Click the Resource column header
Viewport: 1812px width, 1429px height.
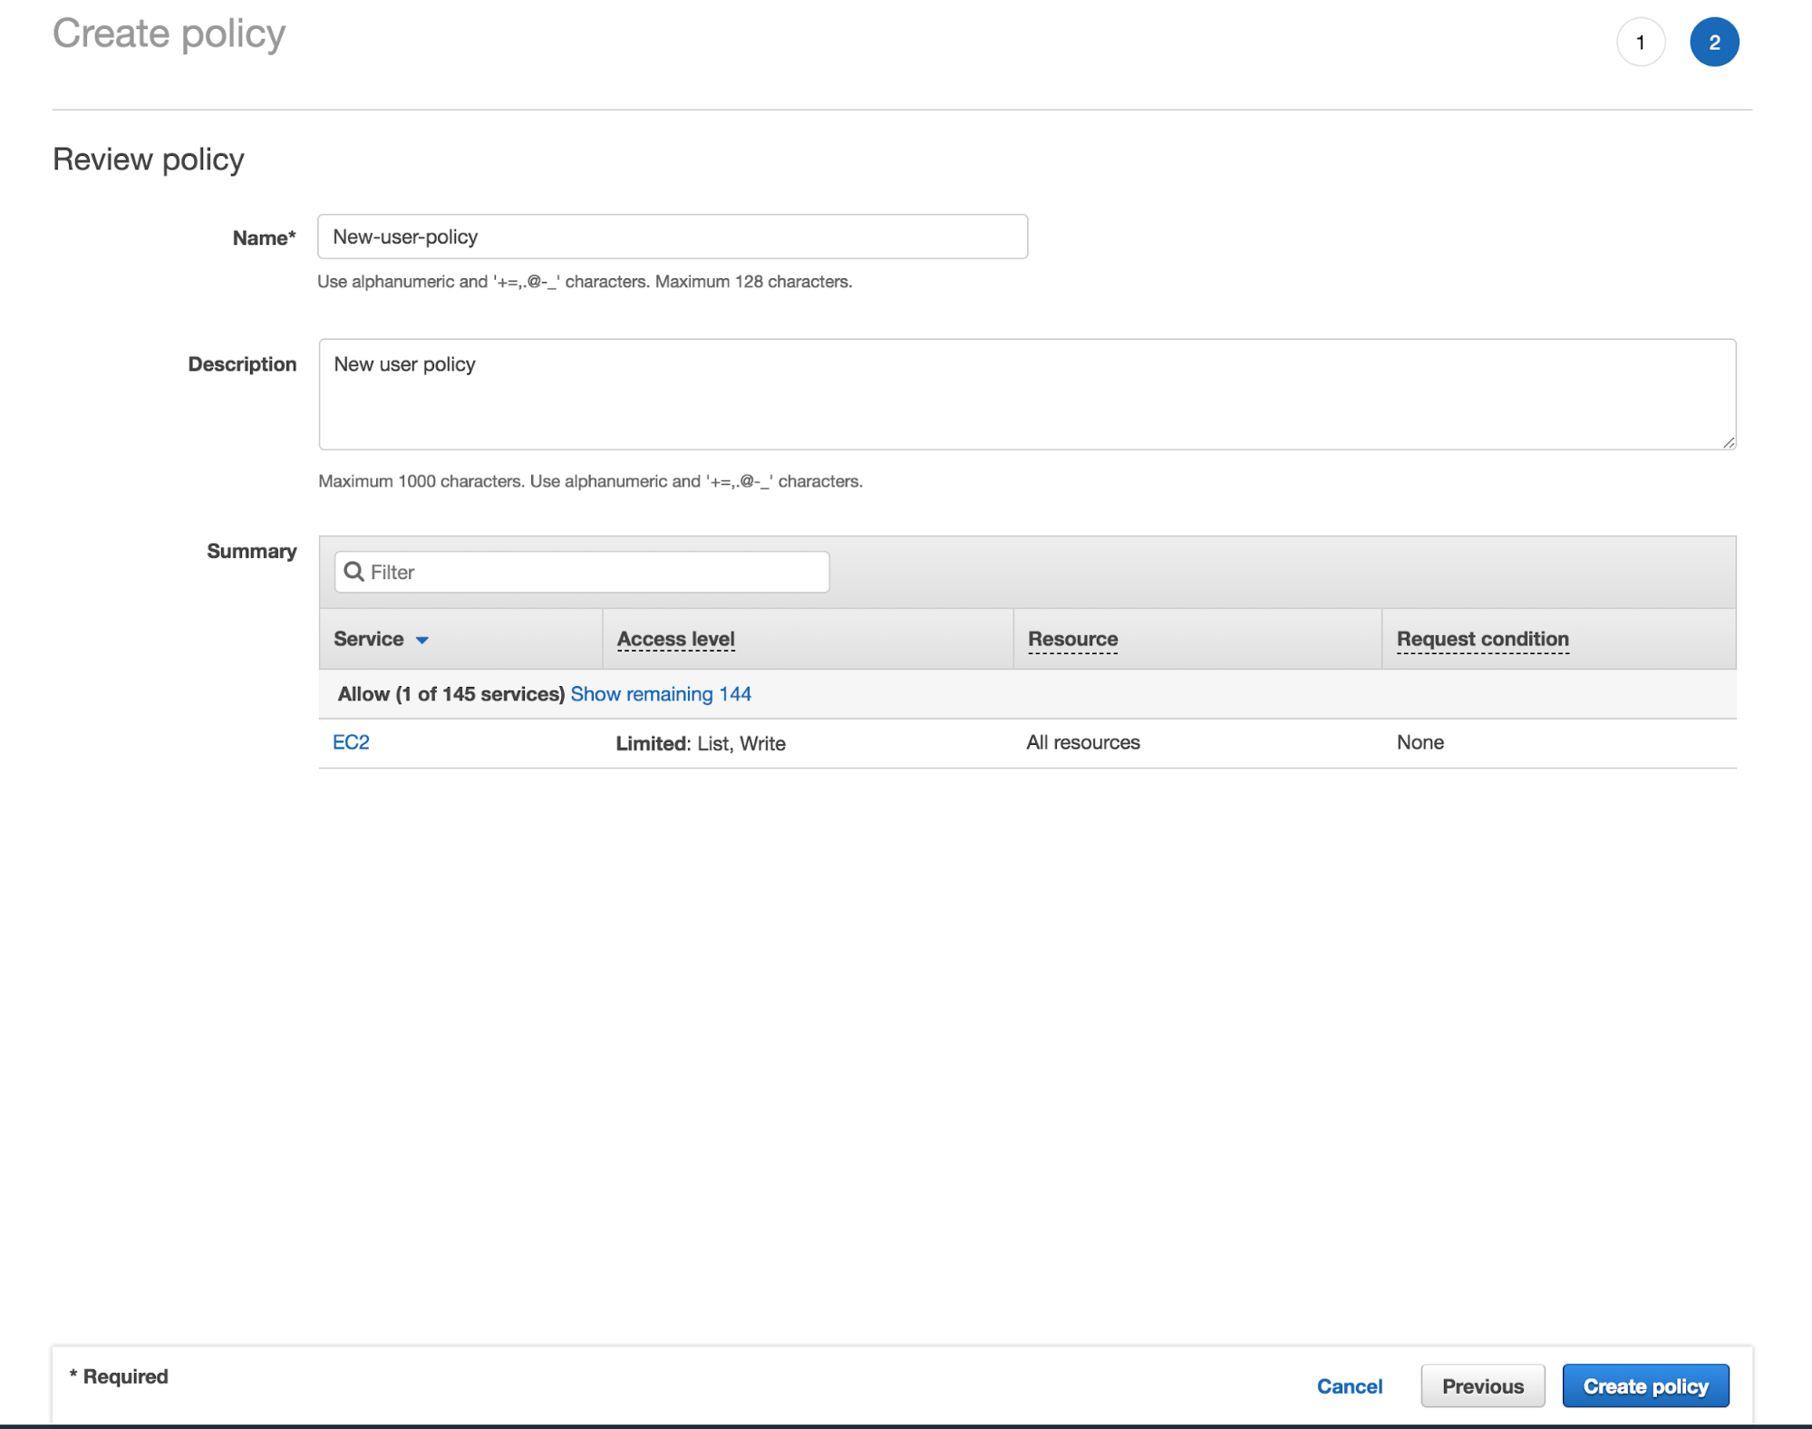pos(1073,638)
